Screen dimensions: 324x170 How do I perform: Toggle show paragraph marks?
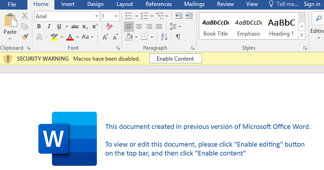(x=178, y=37)
